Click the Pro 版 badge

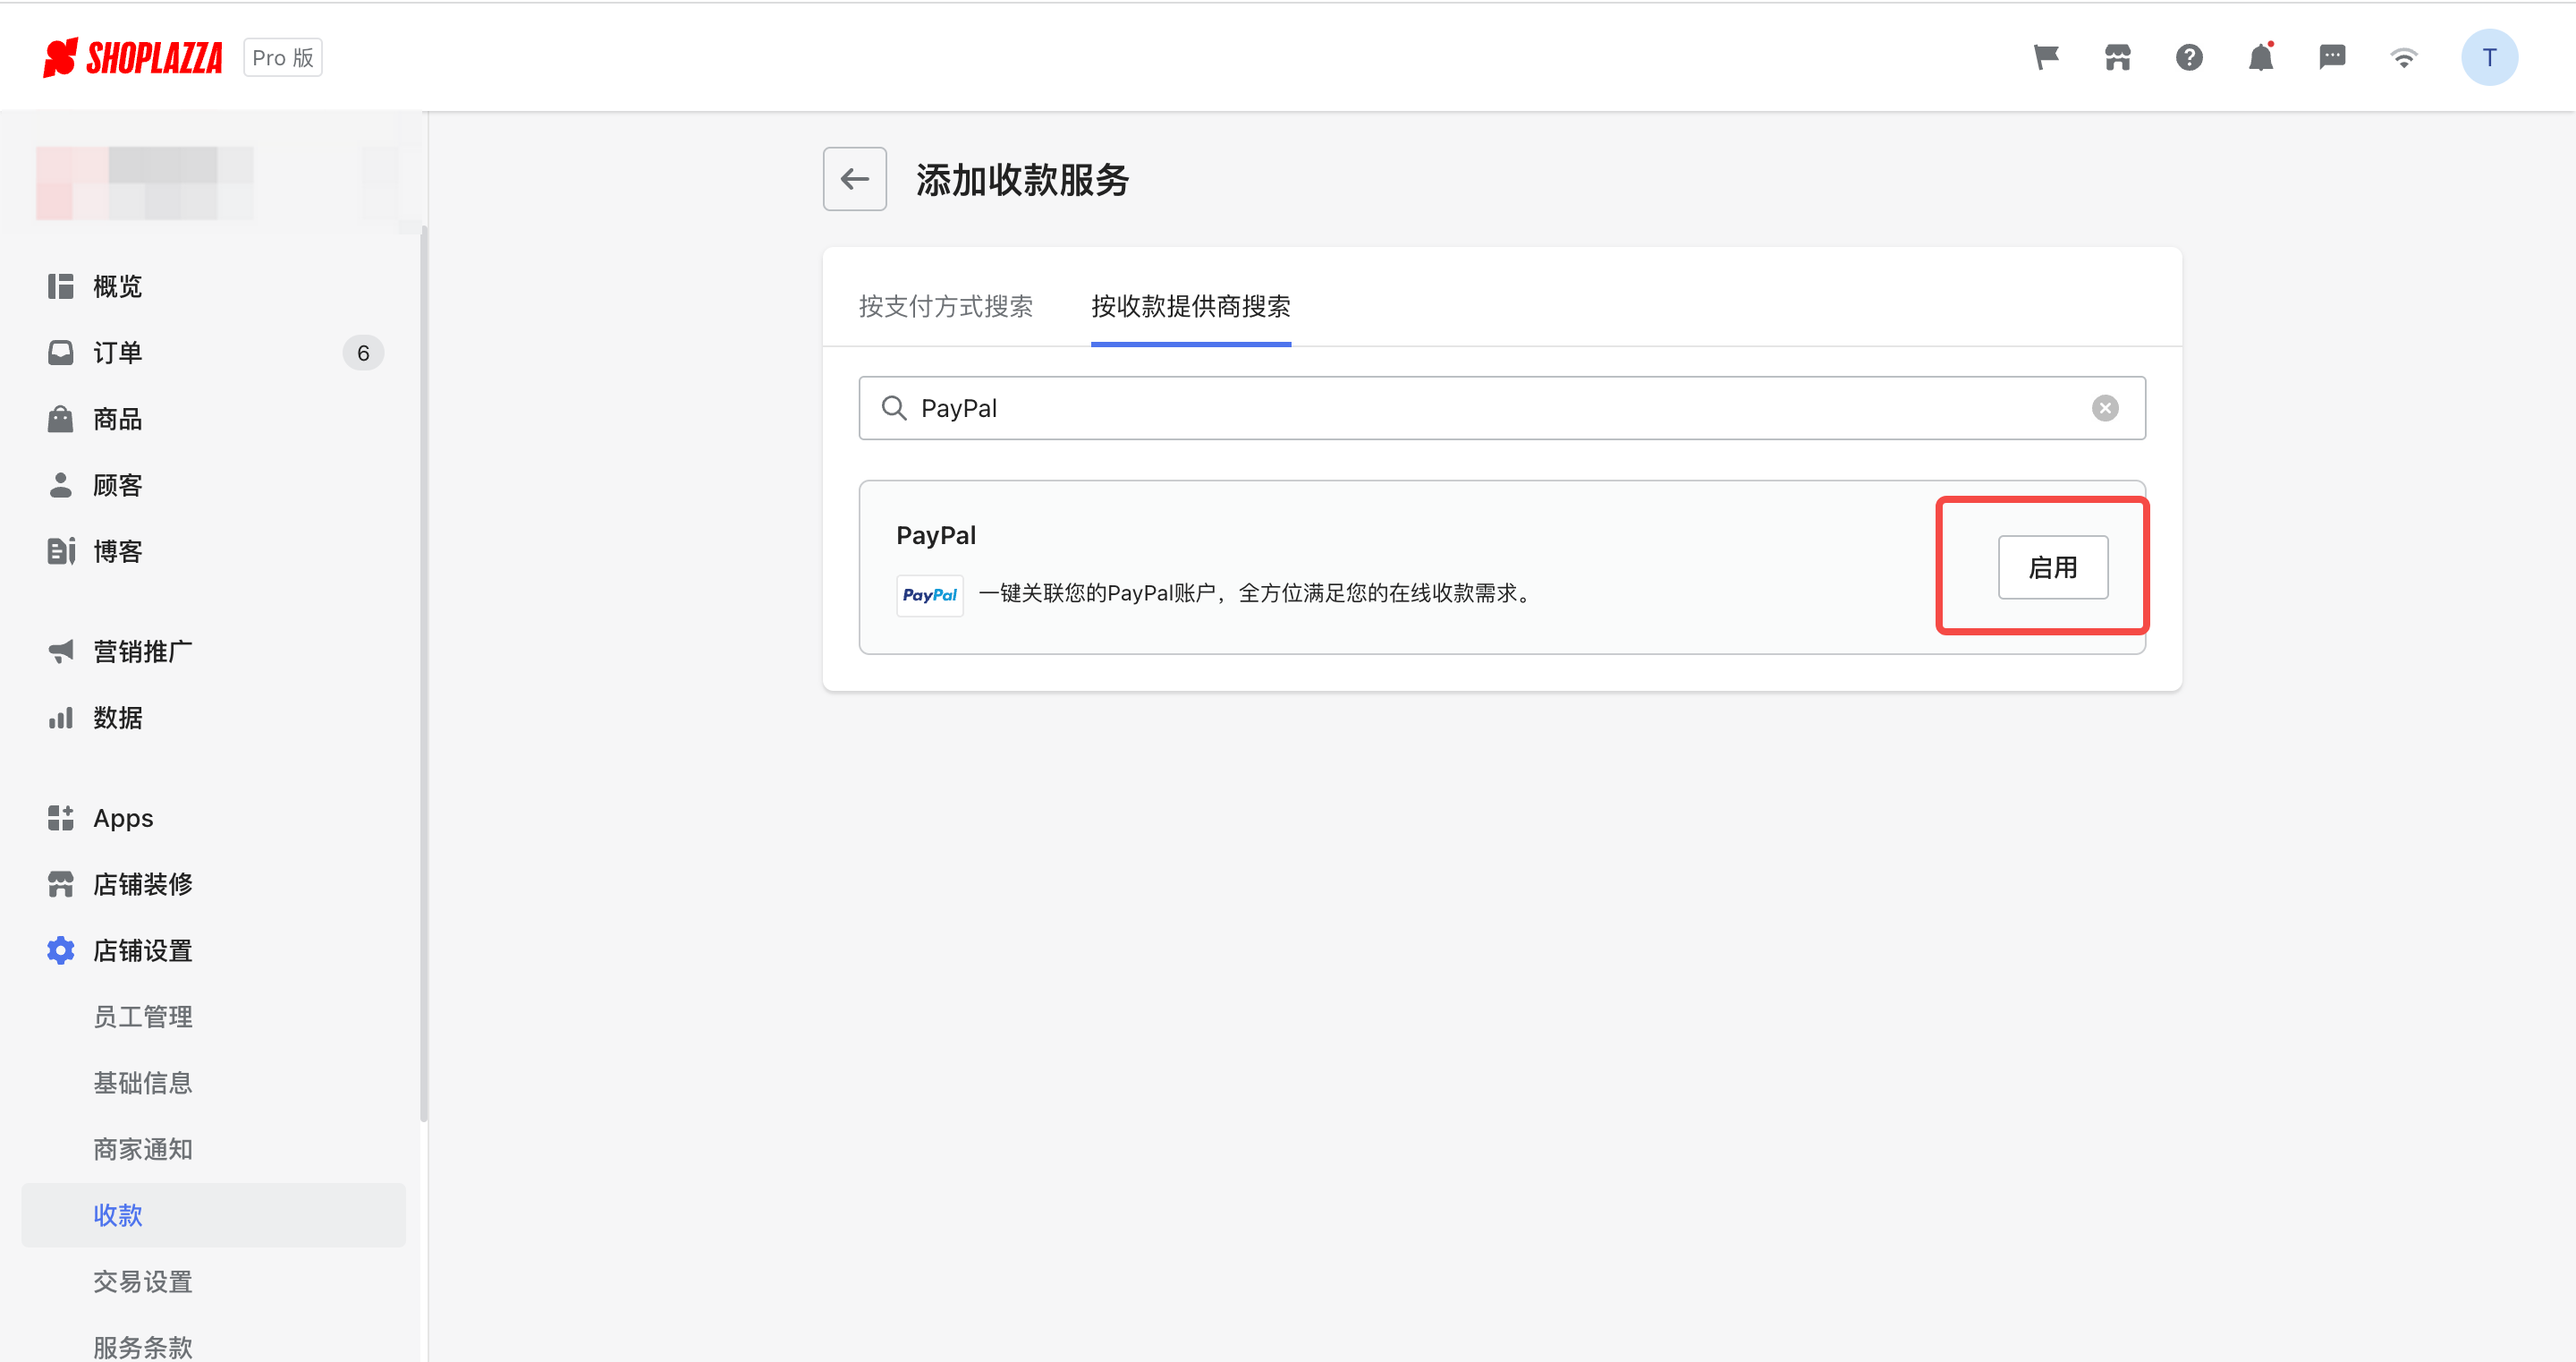coord(283,58)
